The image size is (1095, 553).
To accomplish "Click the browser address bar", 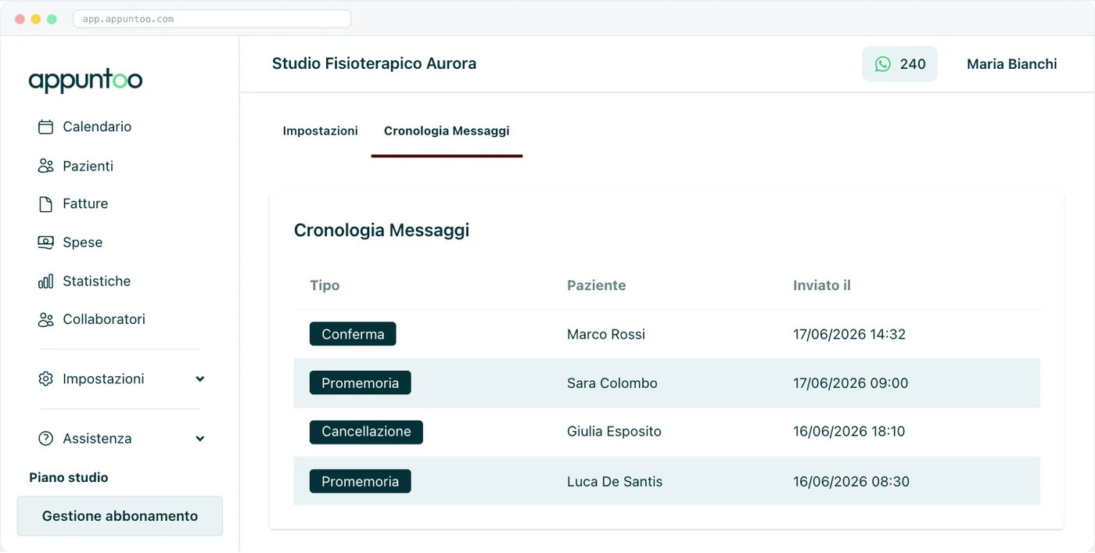I will (x=212, y=19).
